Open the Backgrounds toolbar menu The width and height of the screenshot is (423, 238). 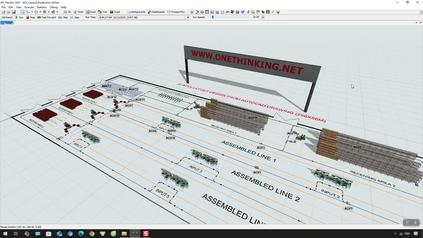[136, 12]
